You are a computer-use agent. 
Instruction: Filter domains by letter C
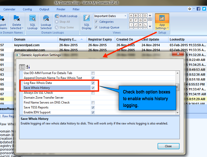click(x=141, y=15)
